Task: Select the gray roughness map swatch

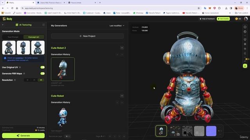Action: coord(199,131)
